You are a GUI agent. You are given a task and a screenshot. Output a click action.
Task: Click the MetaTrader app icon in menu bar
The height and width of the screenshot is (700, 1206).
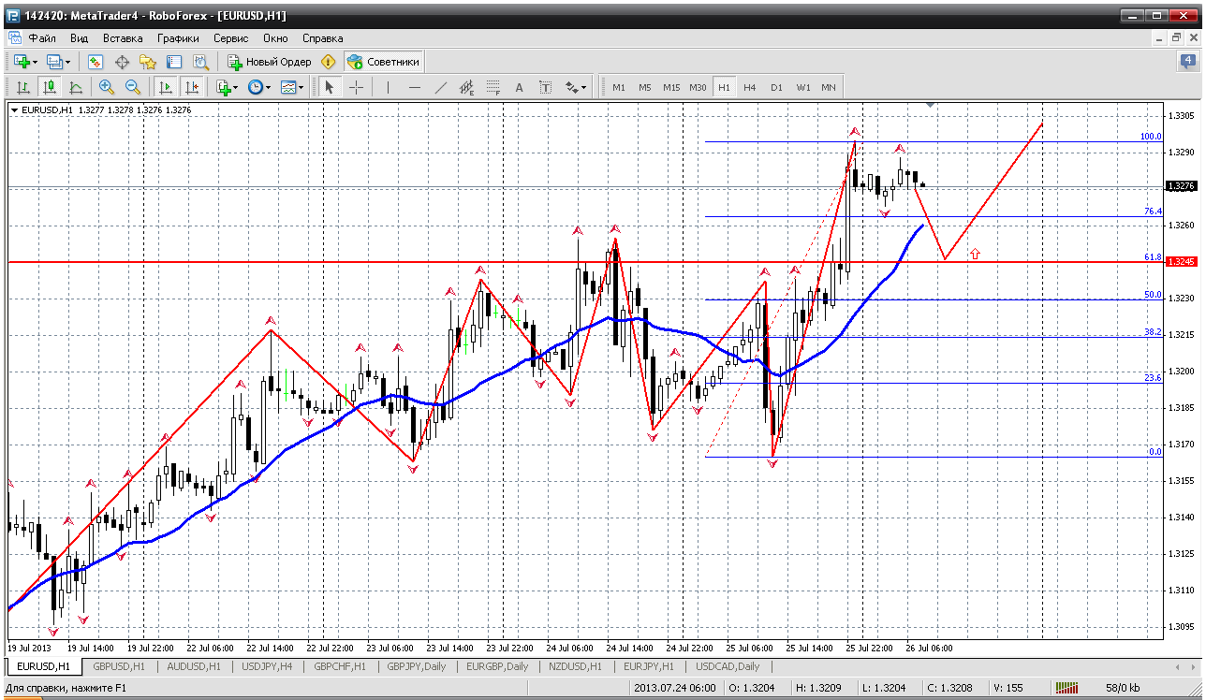point(15,38)
